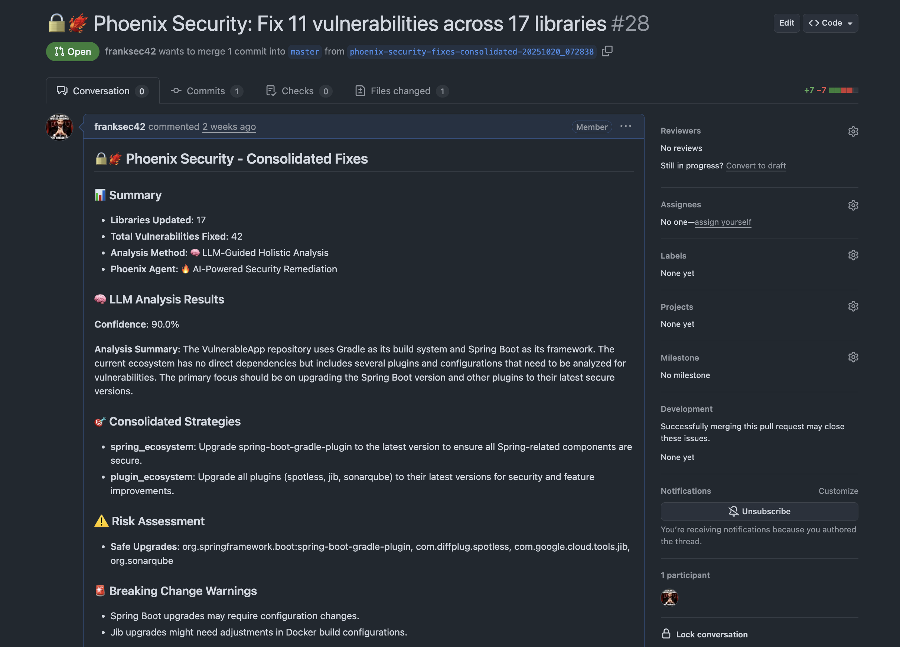Click the diffstat colored blocks indicator
900x647 pixels.
point(843,91)
